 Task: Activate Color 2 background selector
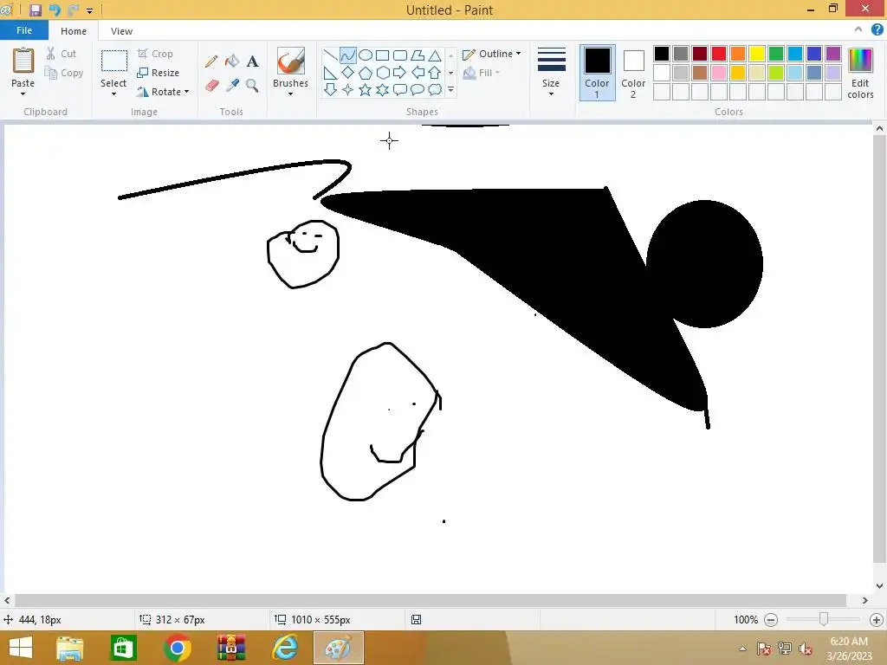pos(633,73)
